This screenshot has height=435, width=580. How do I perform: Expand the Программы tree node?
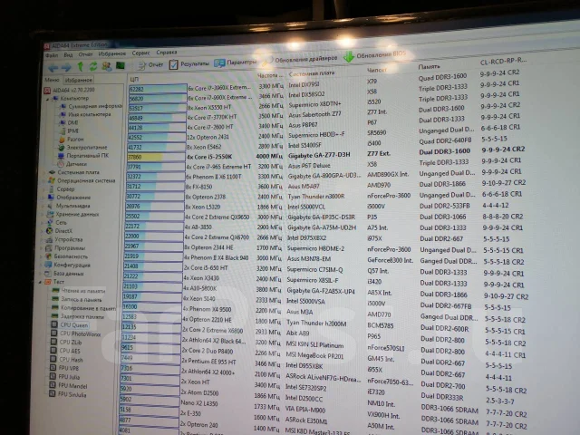pos(42,248)
